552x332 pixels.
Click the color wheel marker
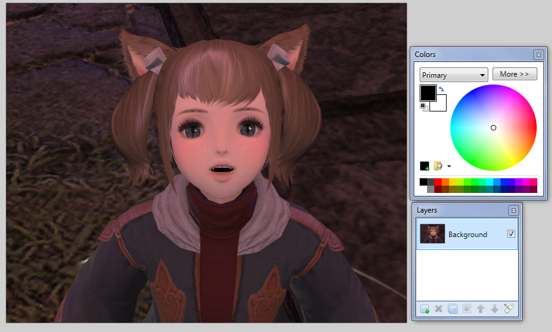pyautogui.click(x=493, y=127)
